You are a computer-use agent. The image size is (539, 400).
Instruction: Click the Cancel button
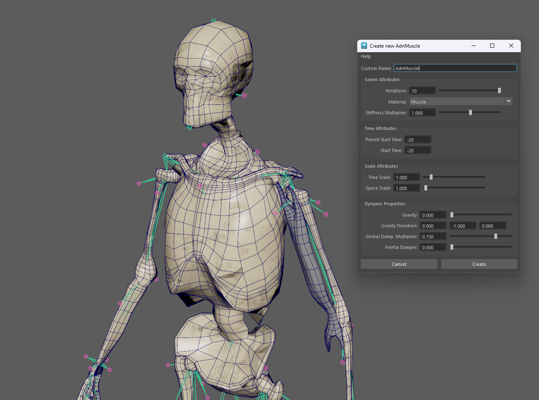click(399, 264)
